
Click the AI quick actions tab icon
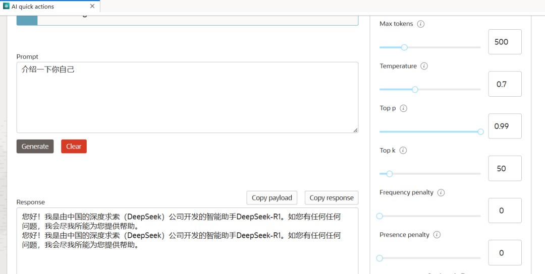[x=6, y=6]
